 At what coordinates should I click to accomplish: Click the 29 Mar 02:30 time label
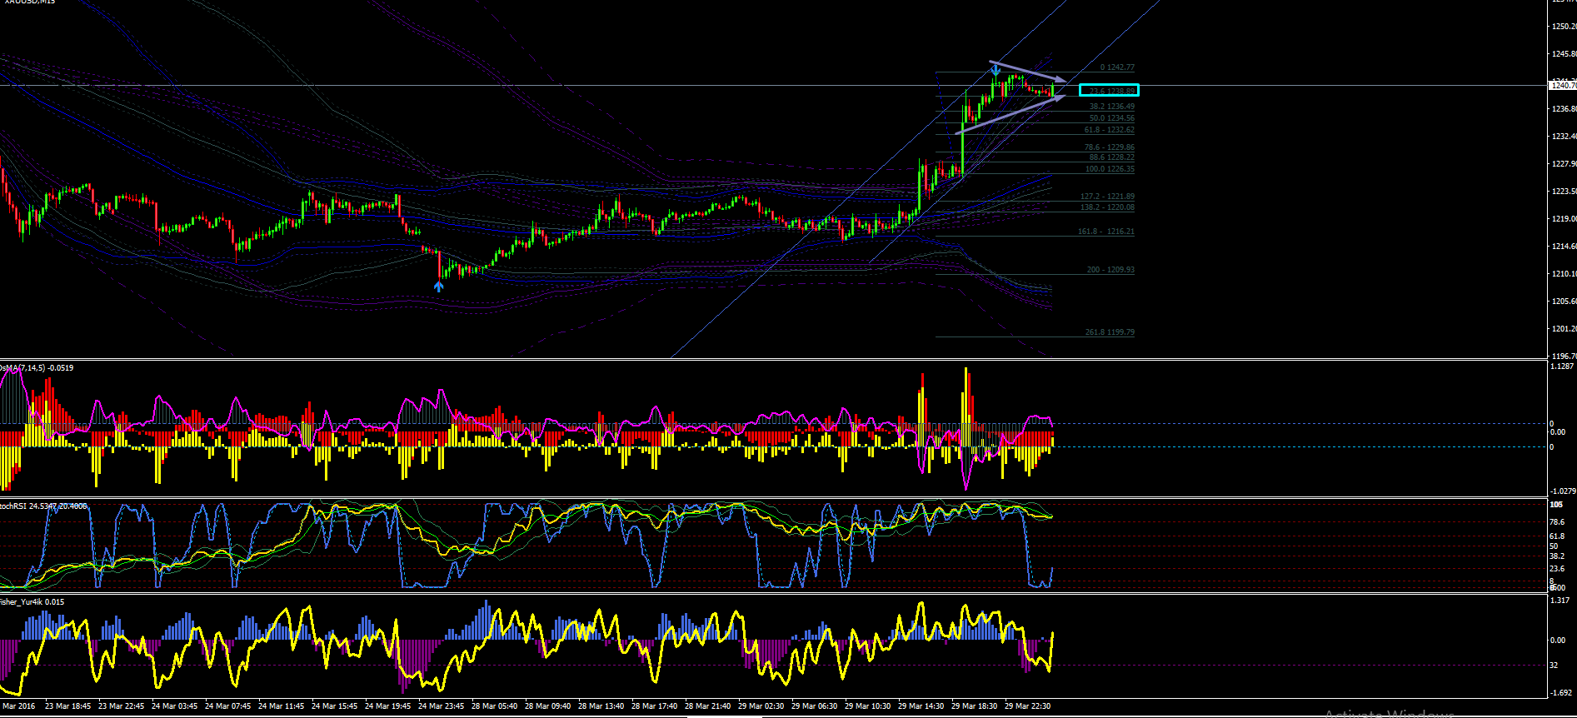(x=761, y=706)
